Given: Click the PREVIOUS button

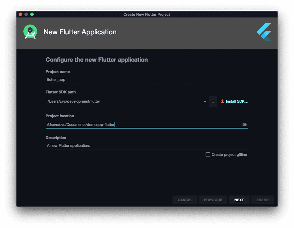Looking at the screenshot, I should [213, 199].
